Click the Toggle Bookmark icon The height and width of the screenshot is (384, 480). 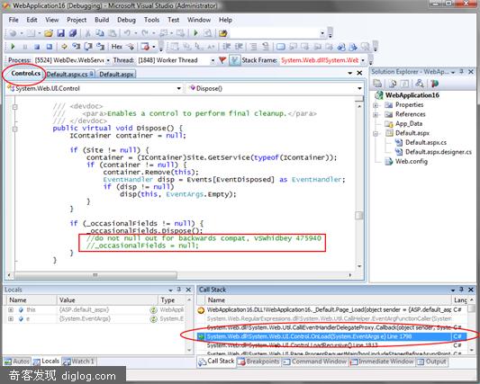(281, 47)
